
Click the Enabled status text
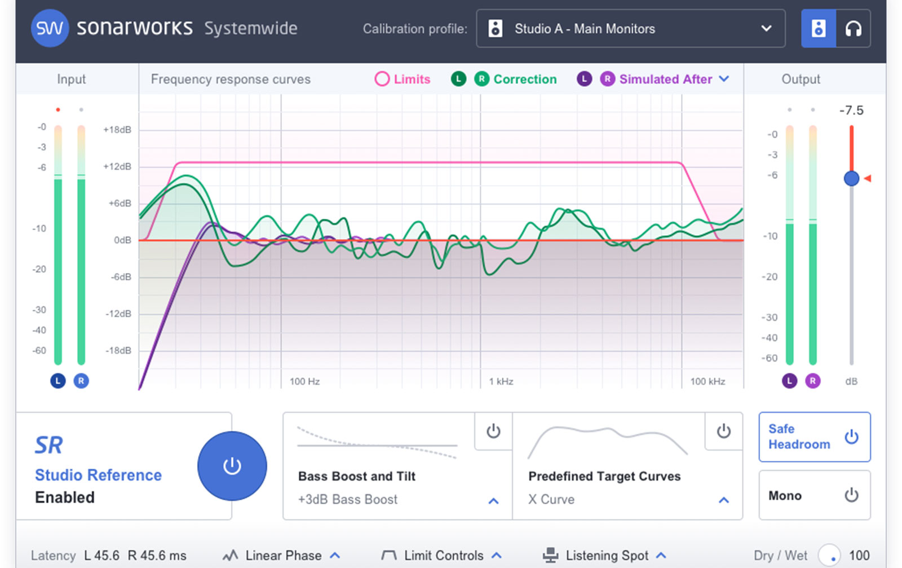pyautogui.click(x=65, y=497)
